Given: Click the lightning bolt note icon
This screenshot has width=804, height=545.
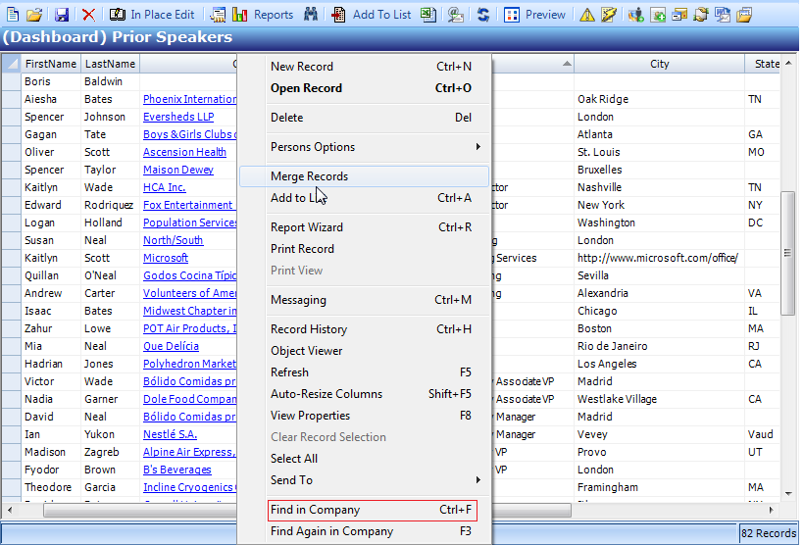Looking at the screenshot, I should [609, 15].
